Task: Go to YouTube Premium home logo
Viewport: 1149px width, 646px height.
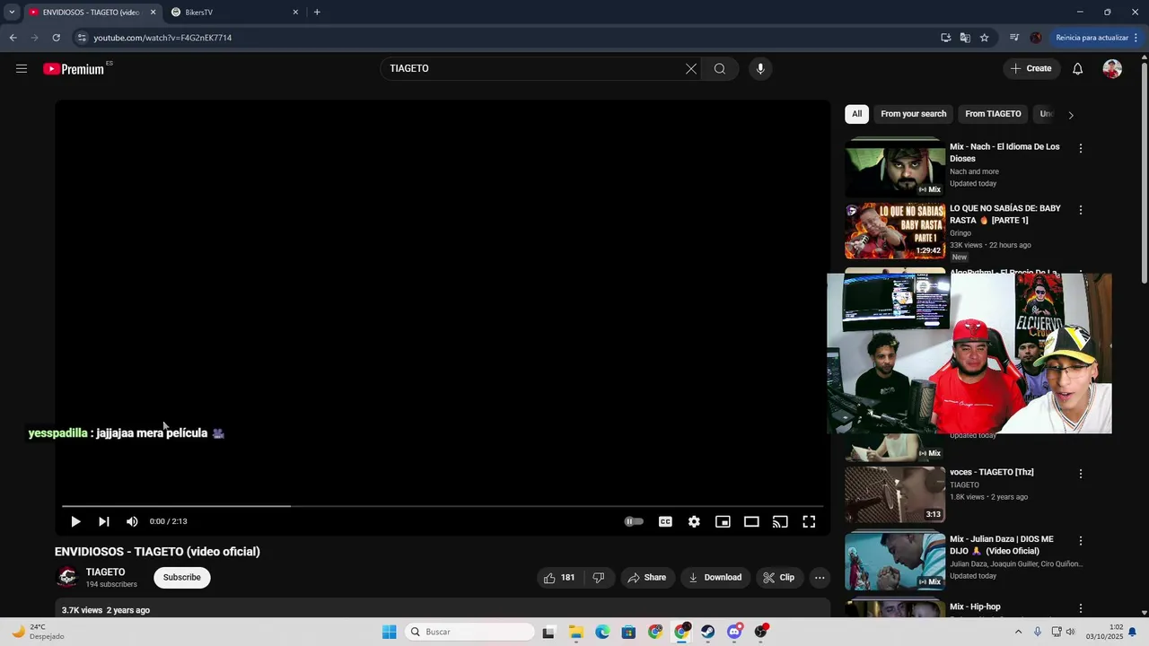Action: 74,69
